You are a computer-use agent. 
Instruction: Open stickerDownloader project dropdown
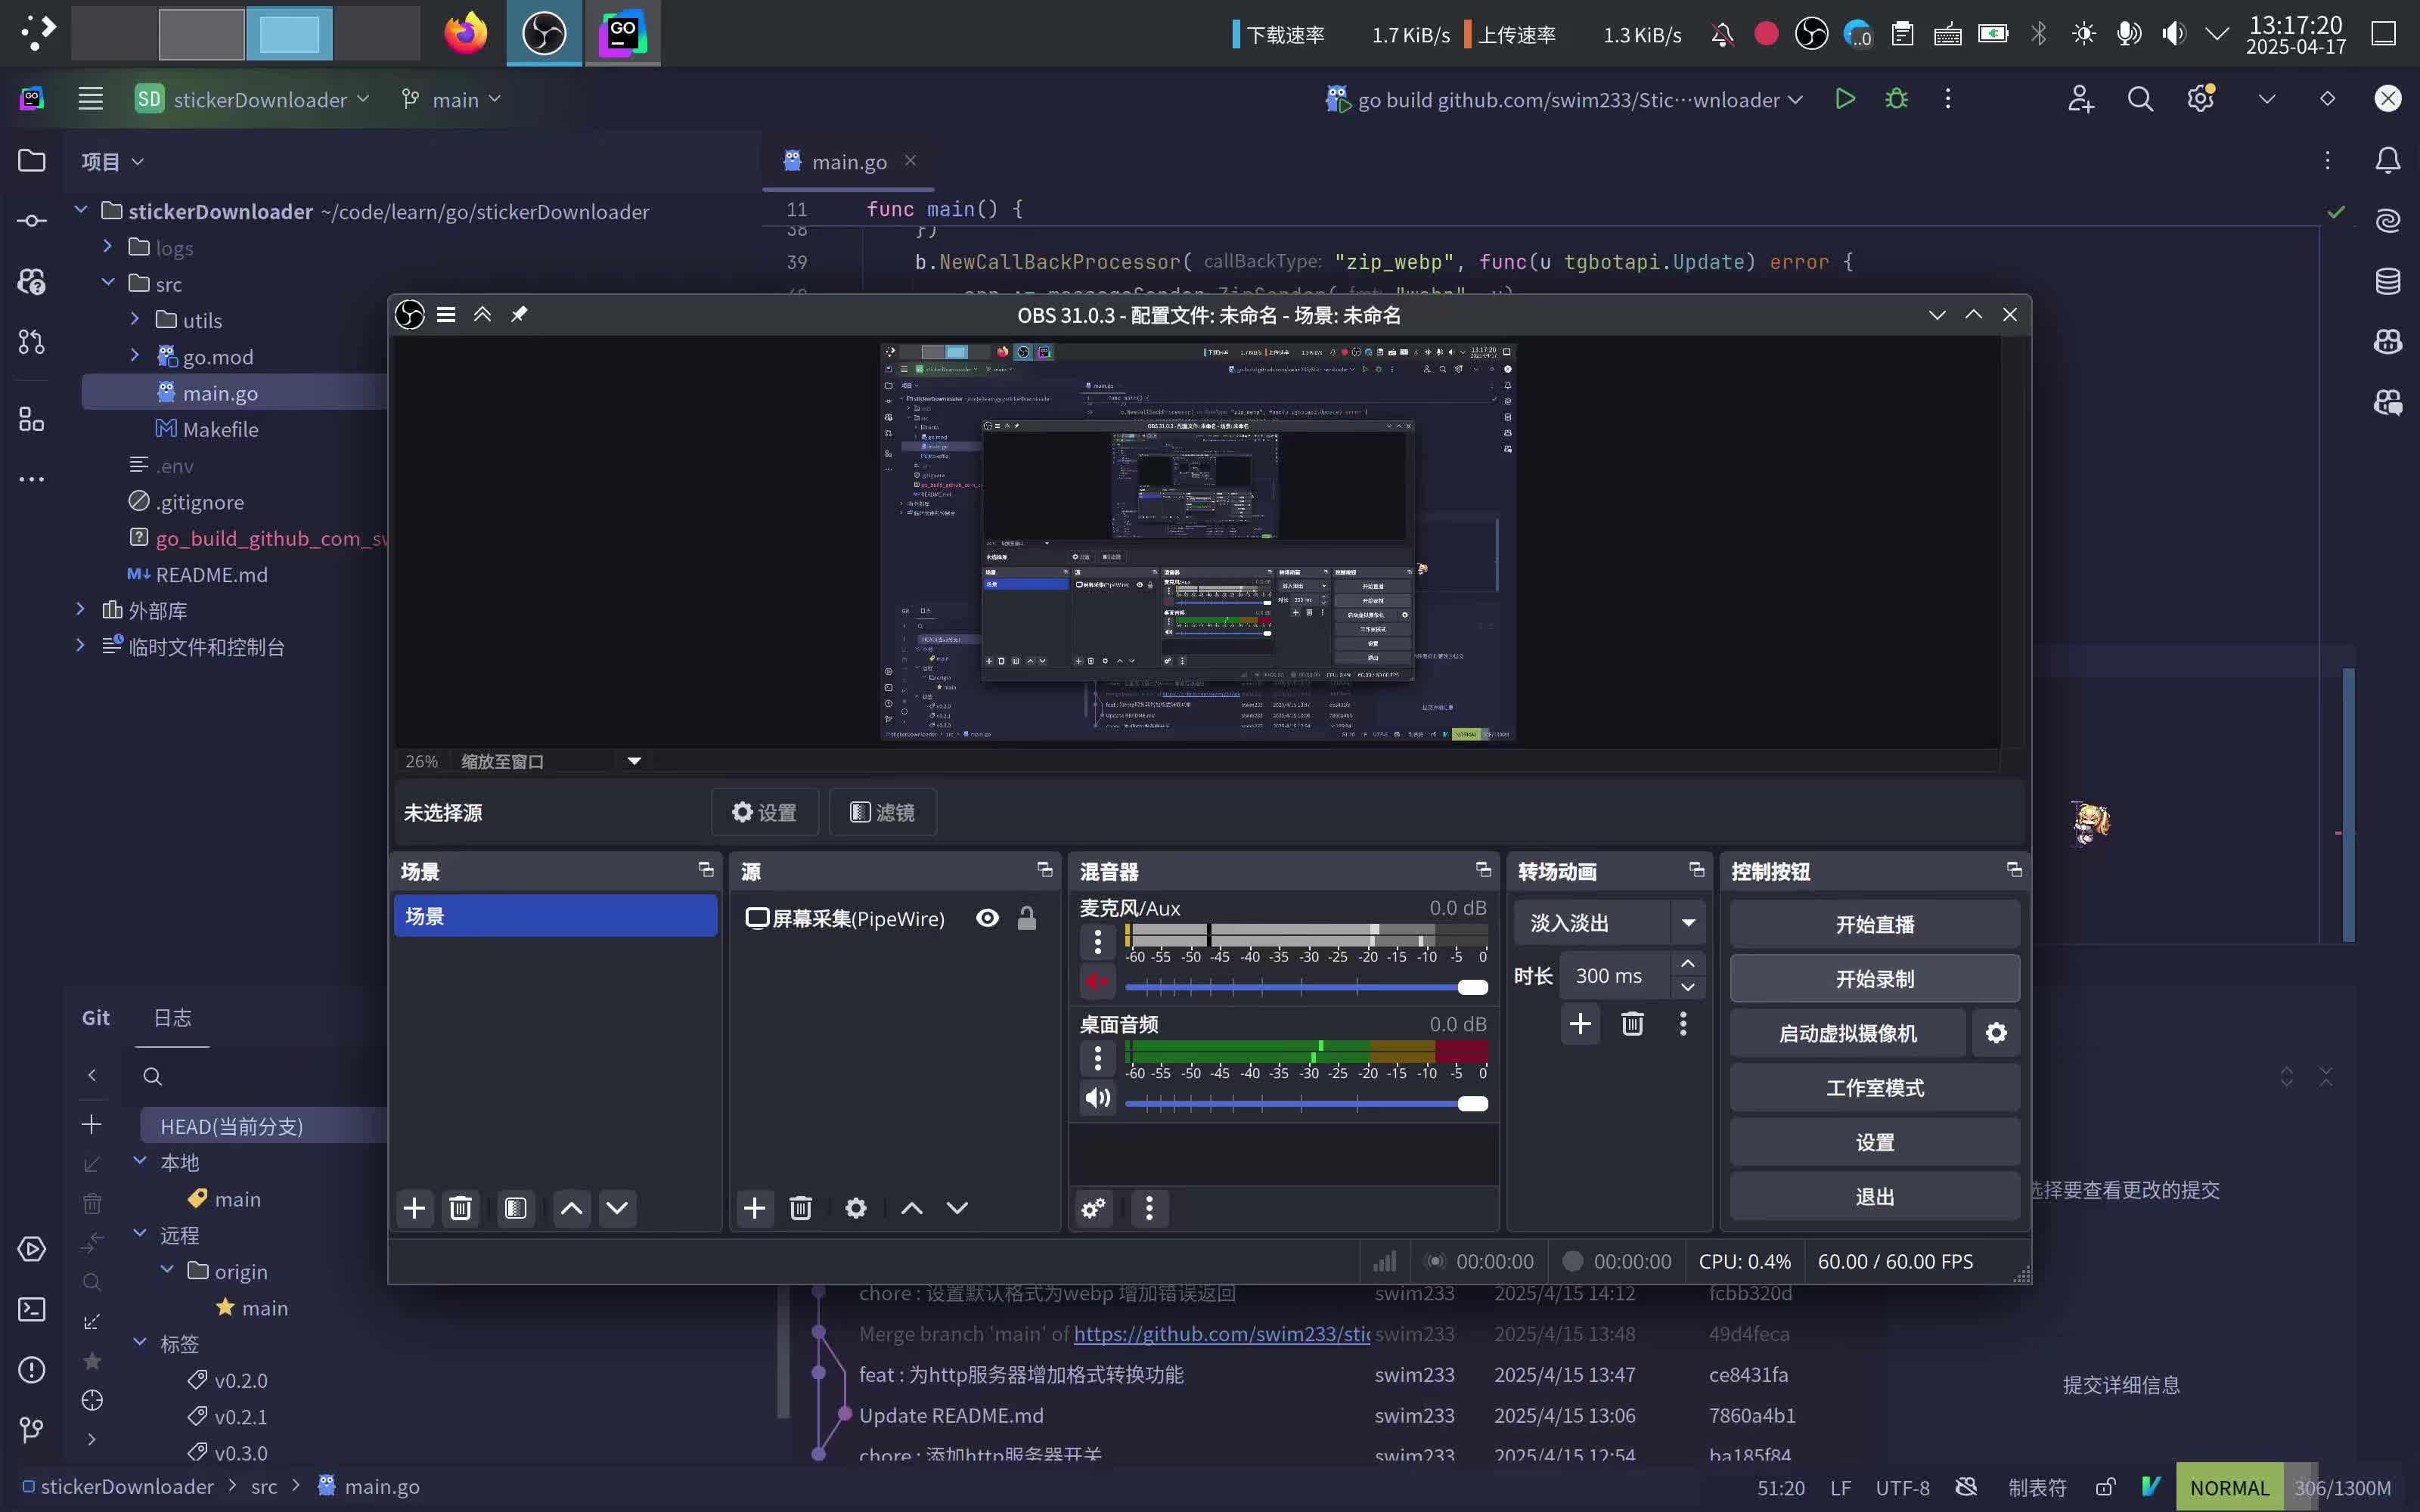coord(253,99)
